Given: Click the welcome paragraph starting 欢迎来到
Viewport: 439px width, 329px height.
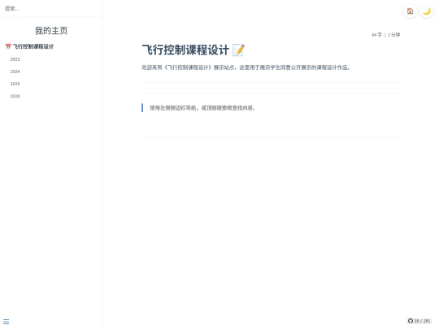Looking at the screenshot, I should click(x=246, y=67).
